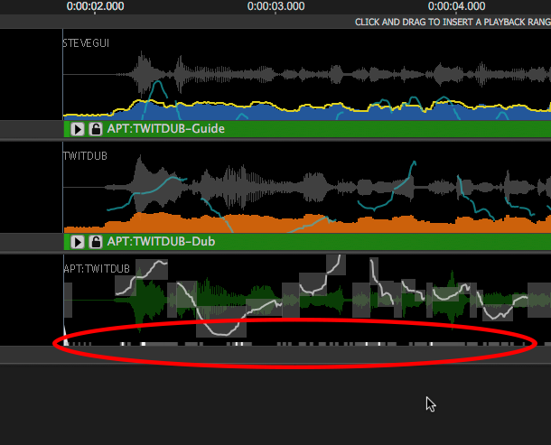Select the APT:TWITDUB-Guide process label
Viewport: 551px width, 445px height.
[165, 129]
